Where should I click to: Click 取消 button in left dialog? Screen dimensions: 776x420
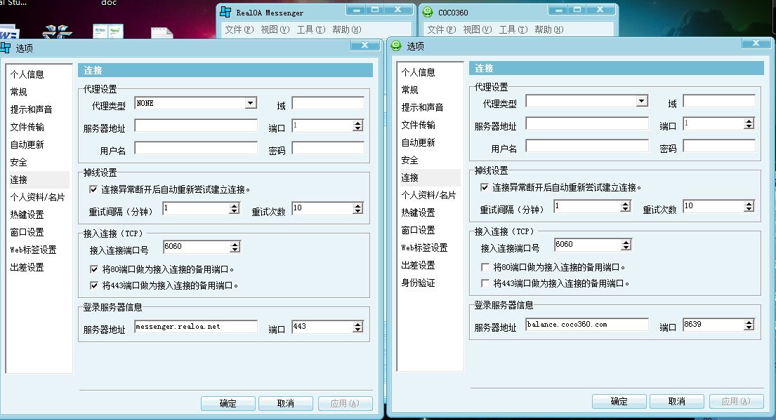coord(286,403)
